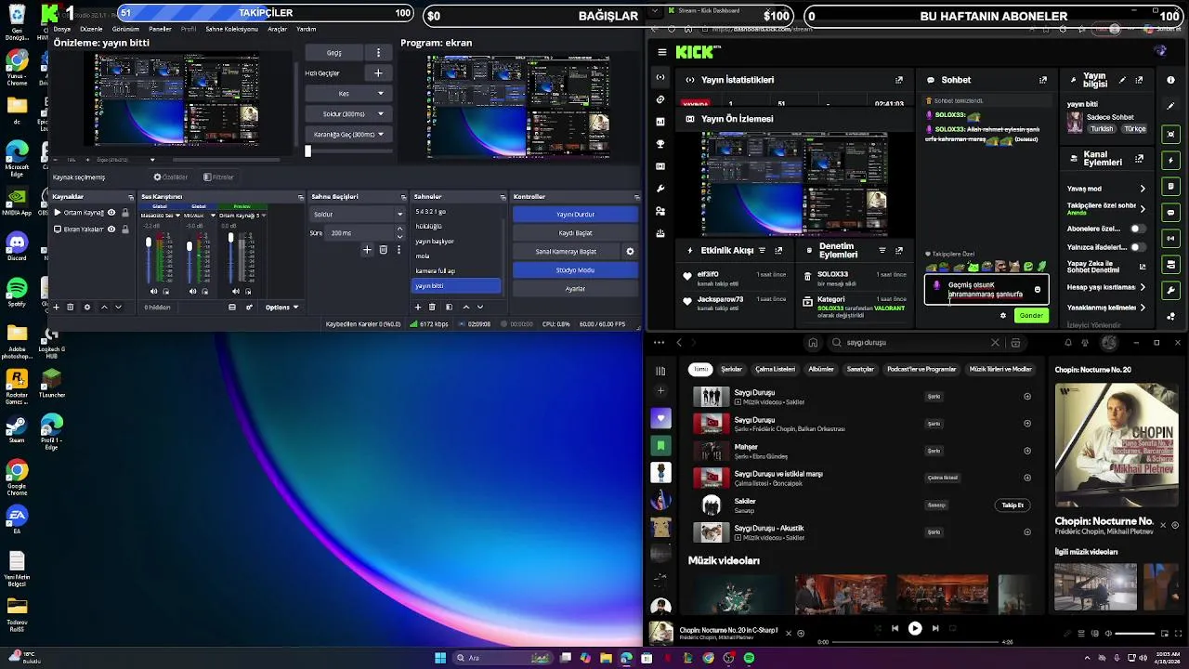This screenshot has height=669, width=1189.
Task: Mute the Mic/Aux mixer channel
Action: pos(193,291)
